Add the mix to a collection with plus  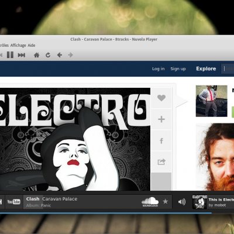click(x=161, y=119)
